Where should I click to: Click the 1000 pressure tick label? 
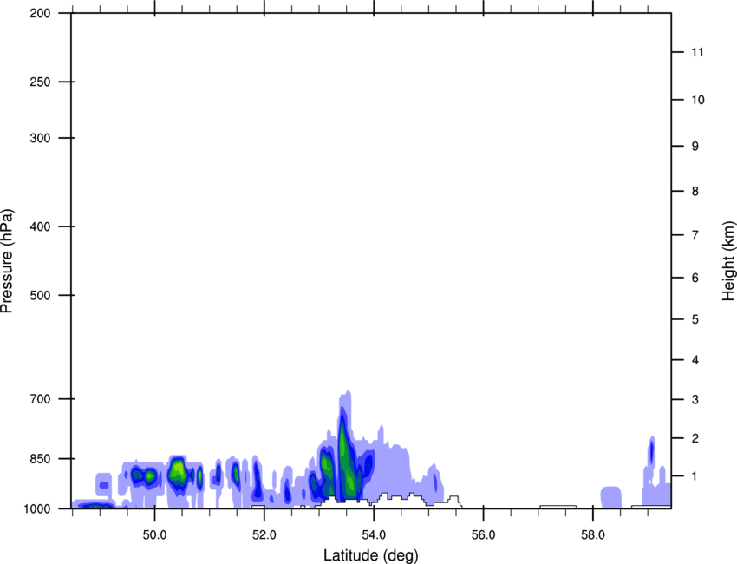click(37, 508)
